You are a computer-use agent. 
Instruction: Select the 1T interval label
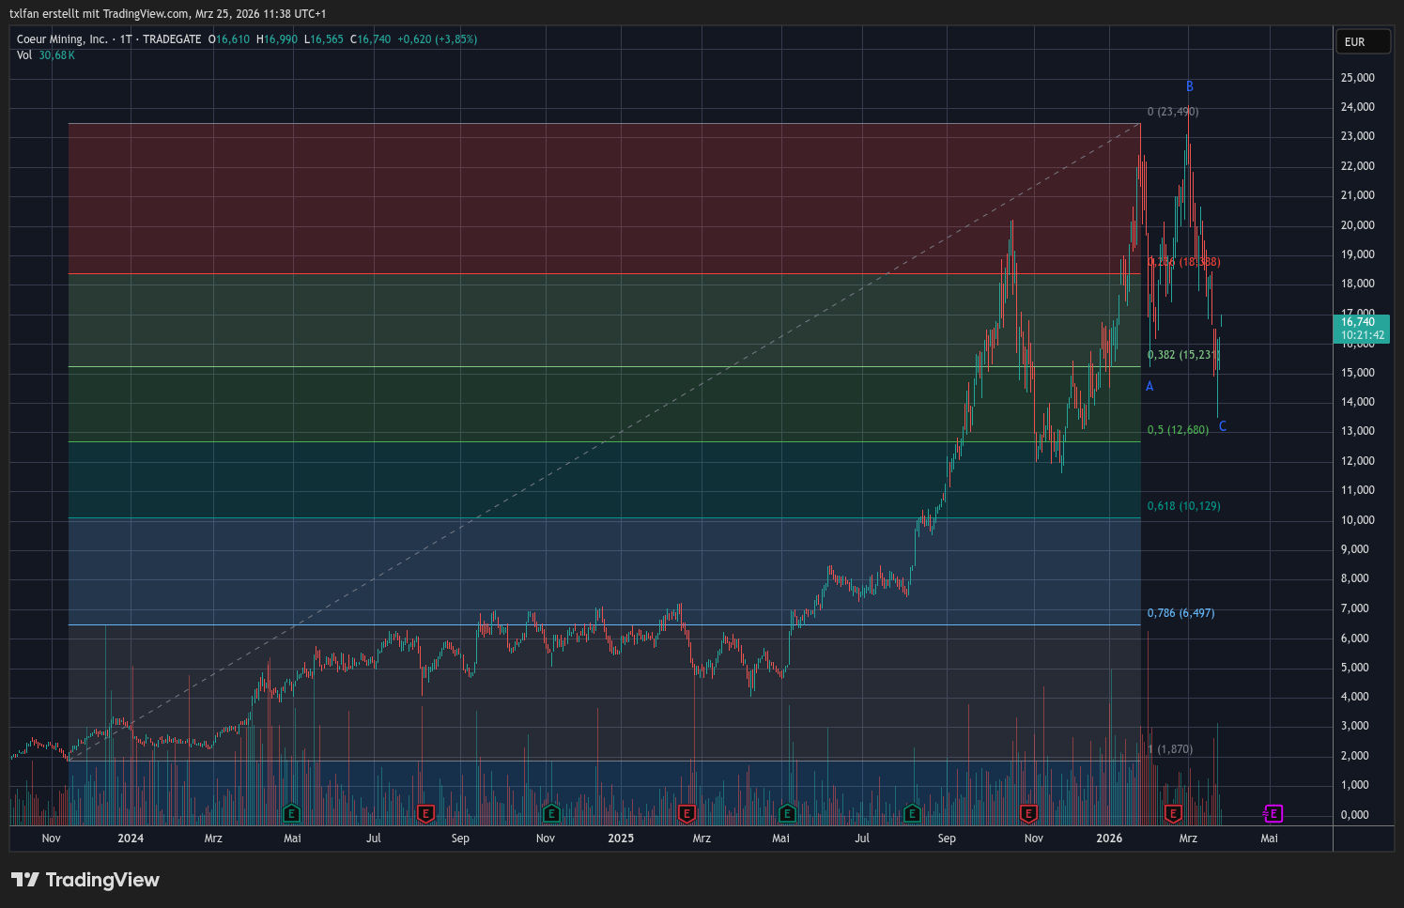tap(126, 39)
